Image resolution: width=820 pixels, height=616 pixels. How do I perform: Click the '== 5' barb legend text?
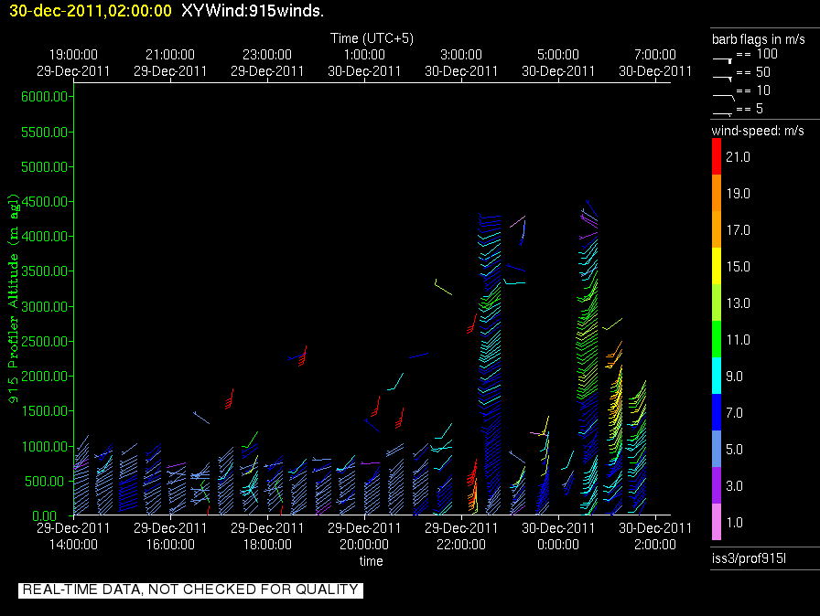[x=750, y=109]
